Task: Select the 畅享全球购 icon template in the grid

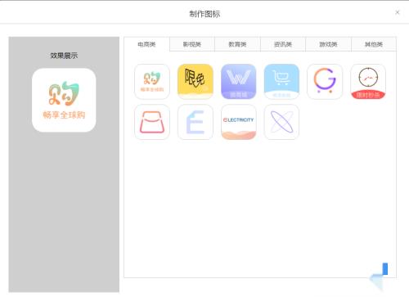Action: 152,82
